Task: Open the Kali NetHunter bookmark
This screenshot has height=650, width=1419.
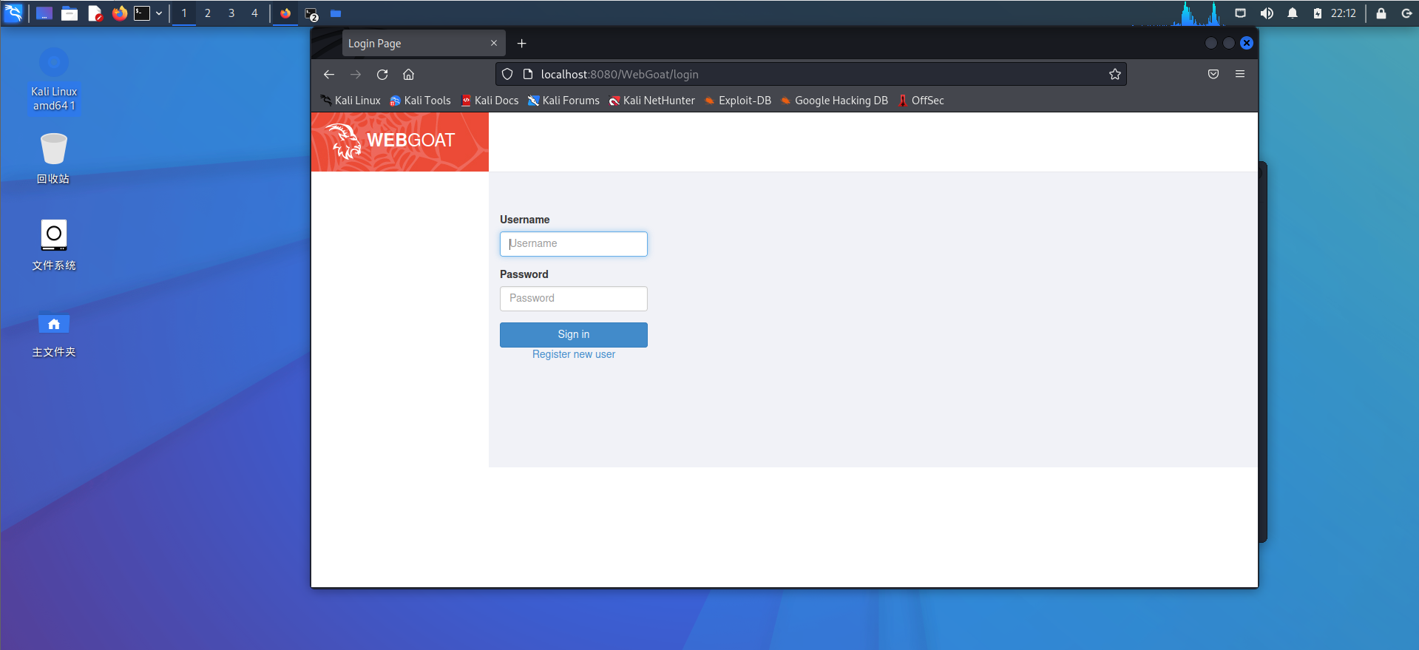Action: click(x=652, y=101)
